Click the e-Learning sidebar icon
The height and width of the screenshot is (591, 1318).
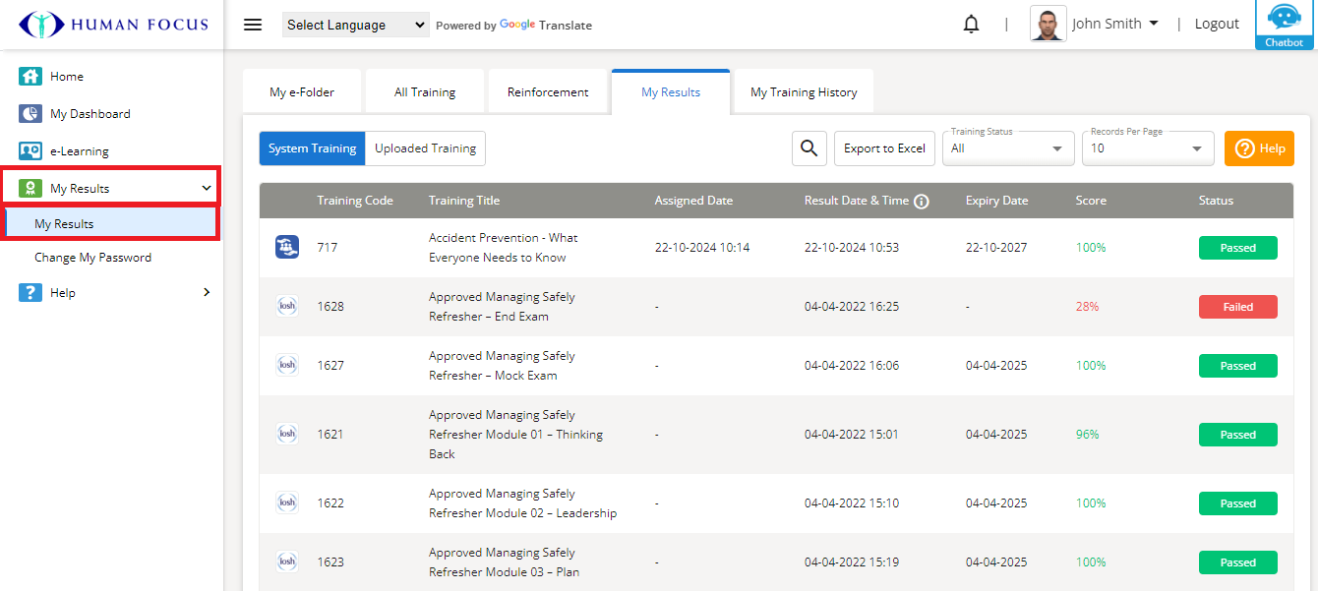[x=30, y=151]
